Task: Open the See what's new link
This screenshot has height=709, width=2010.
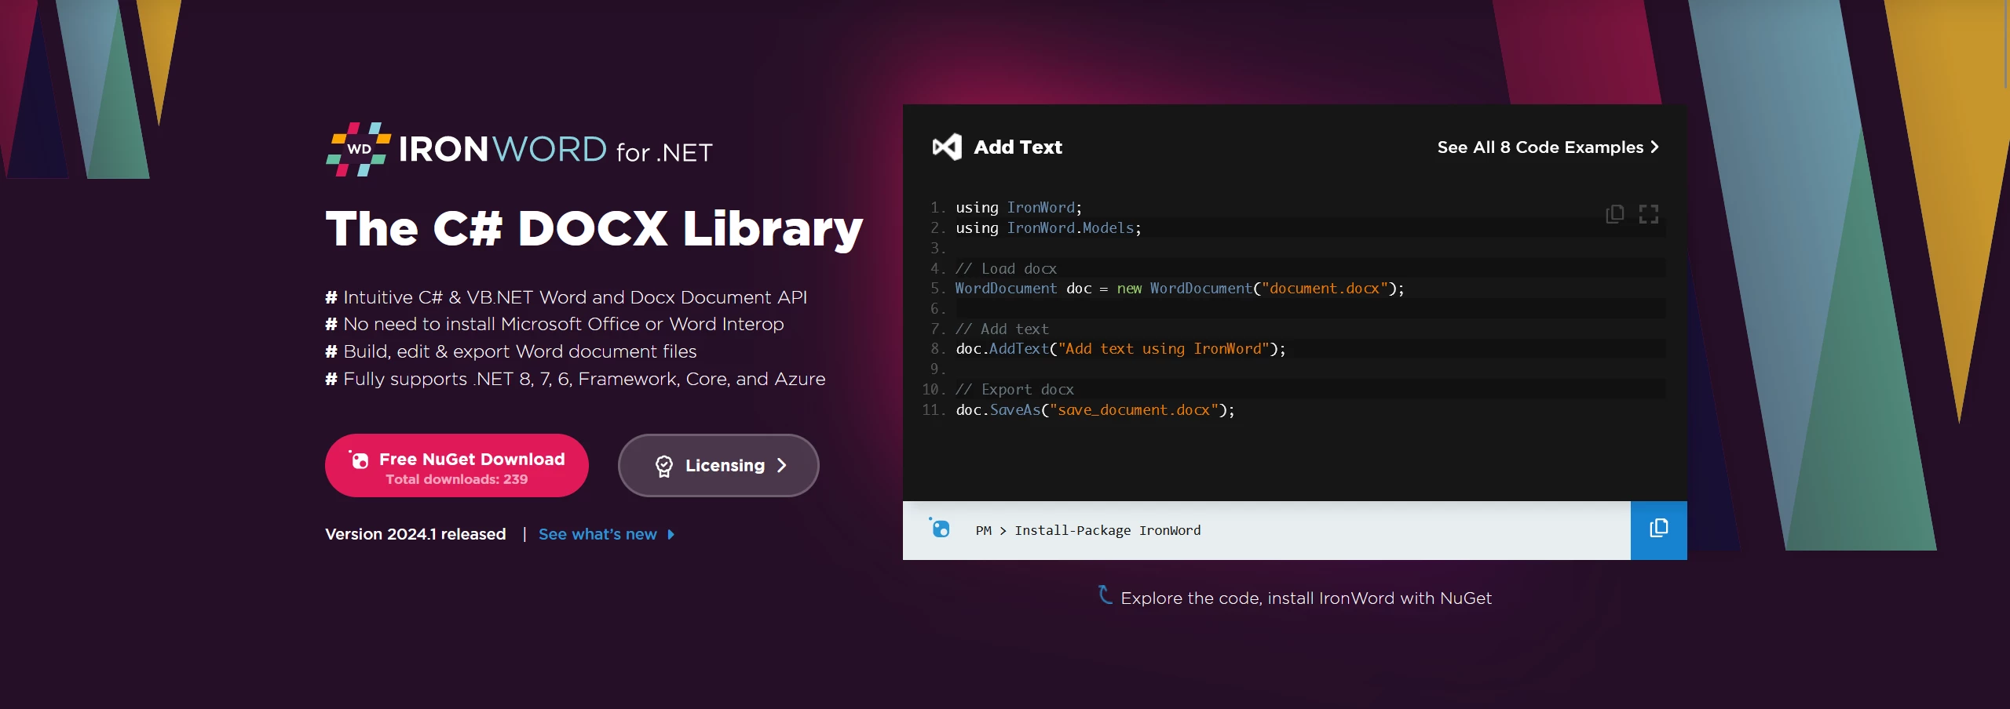Action: (597, 535)
